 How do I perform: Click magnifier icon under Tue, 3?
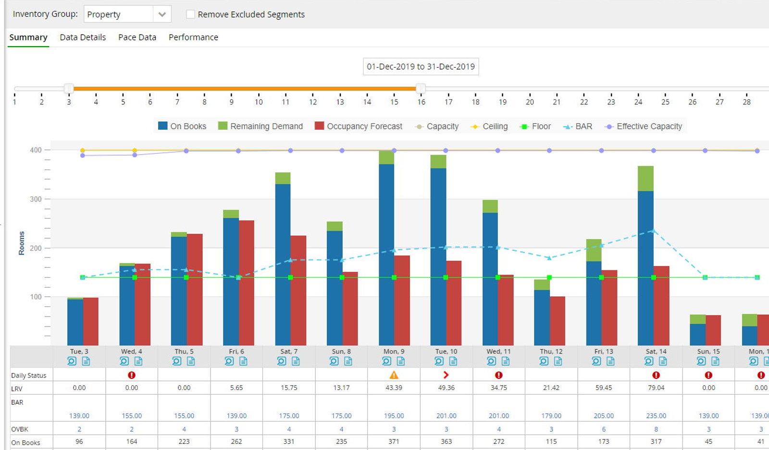(72, 361)
